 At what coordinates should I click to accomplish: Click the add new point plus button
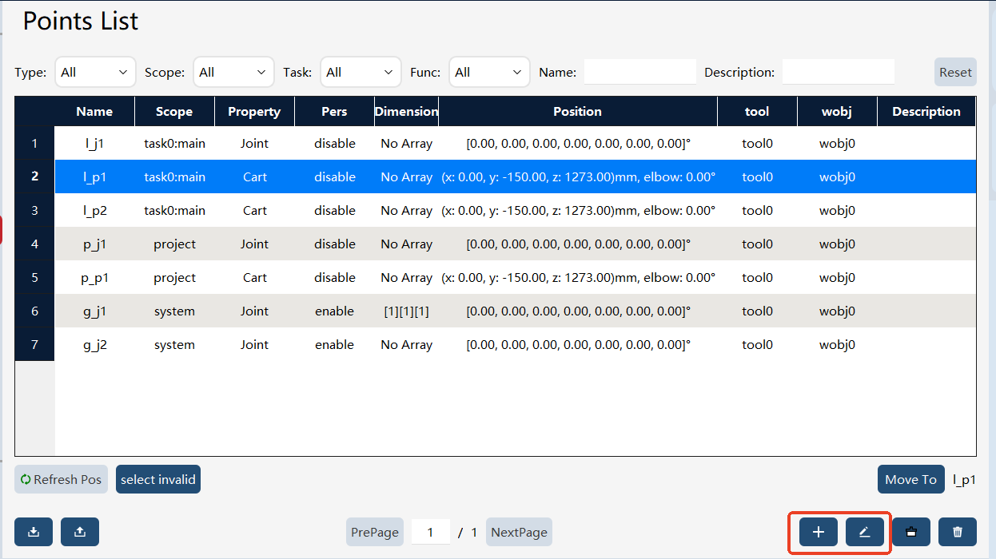tap(818, 532)
